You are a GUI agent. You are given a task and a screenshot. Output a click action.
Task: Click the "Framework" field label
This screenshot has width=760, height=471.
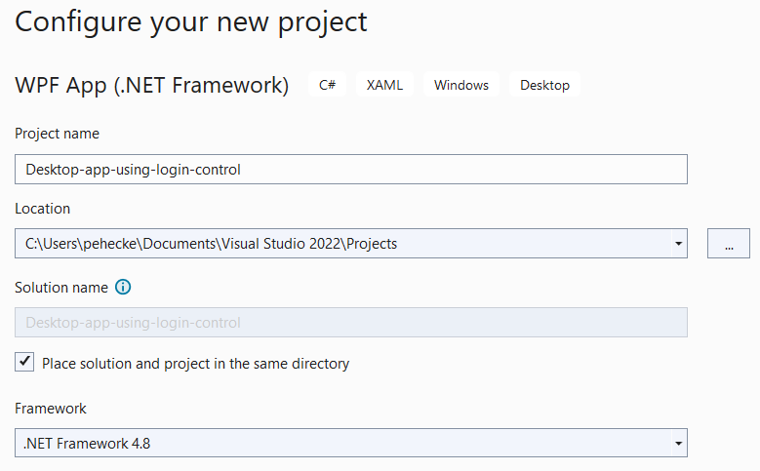coord(51,409)
